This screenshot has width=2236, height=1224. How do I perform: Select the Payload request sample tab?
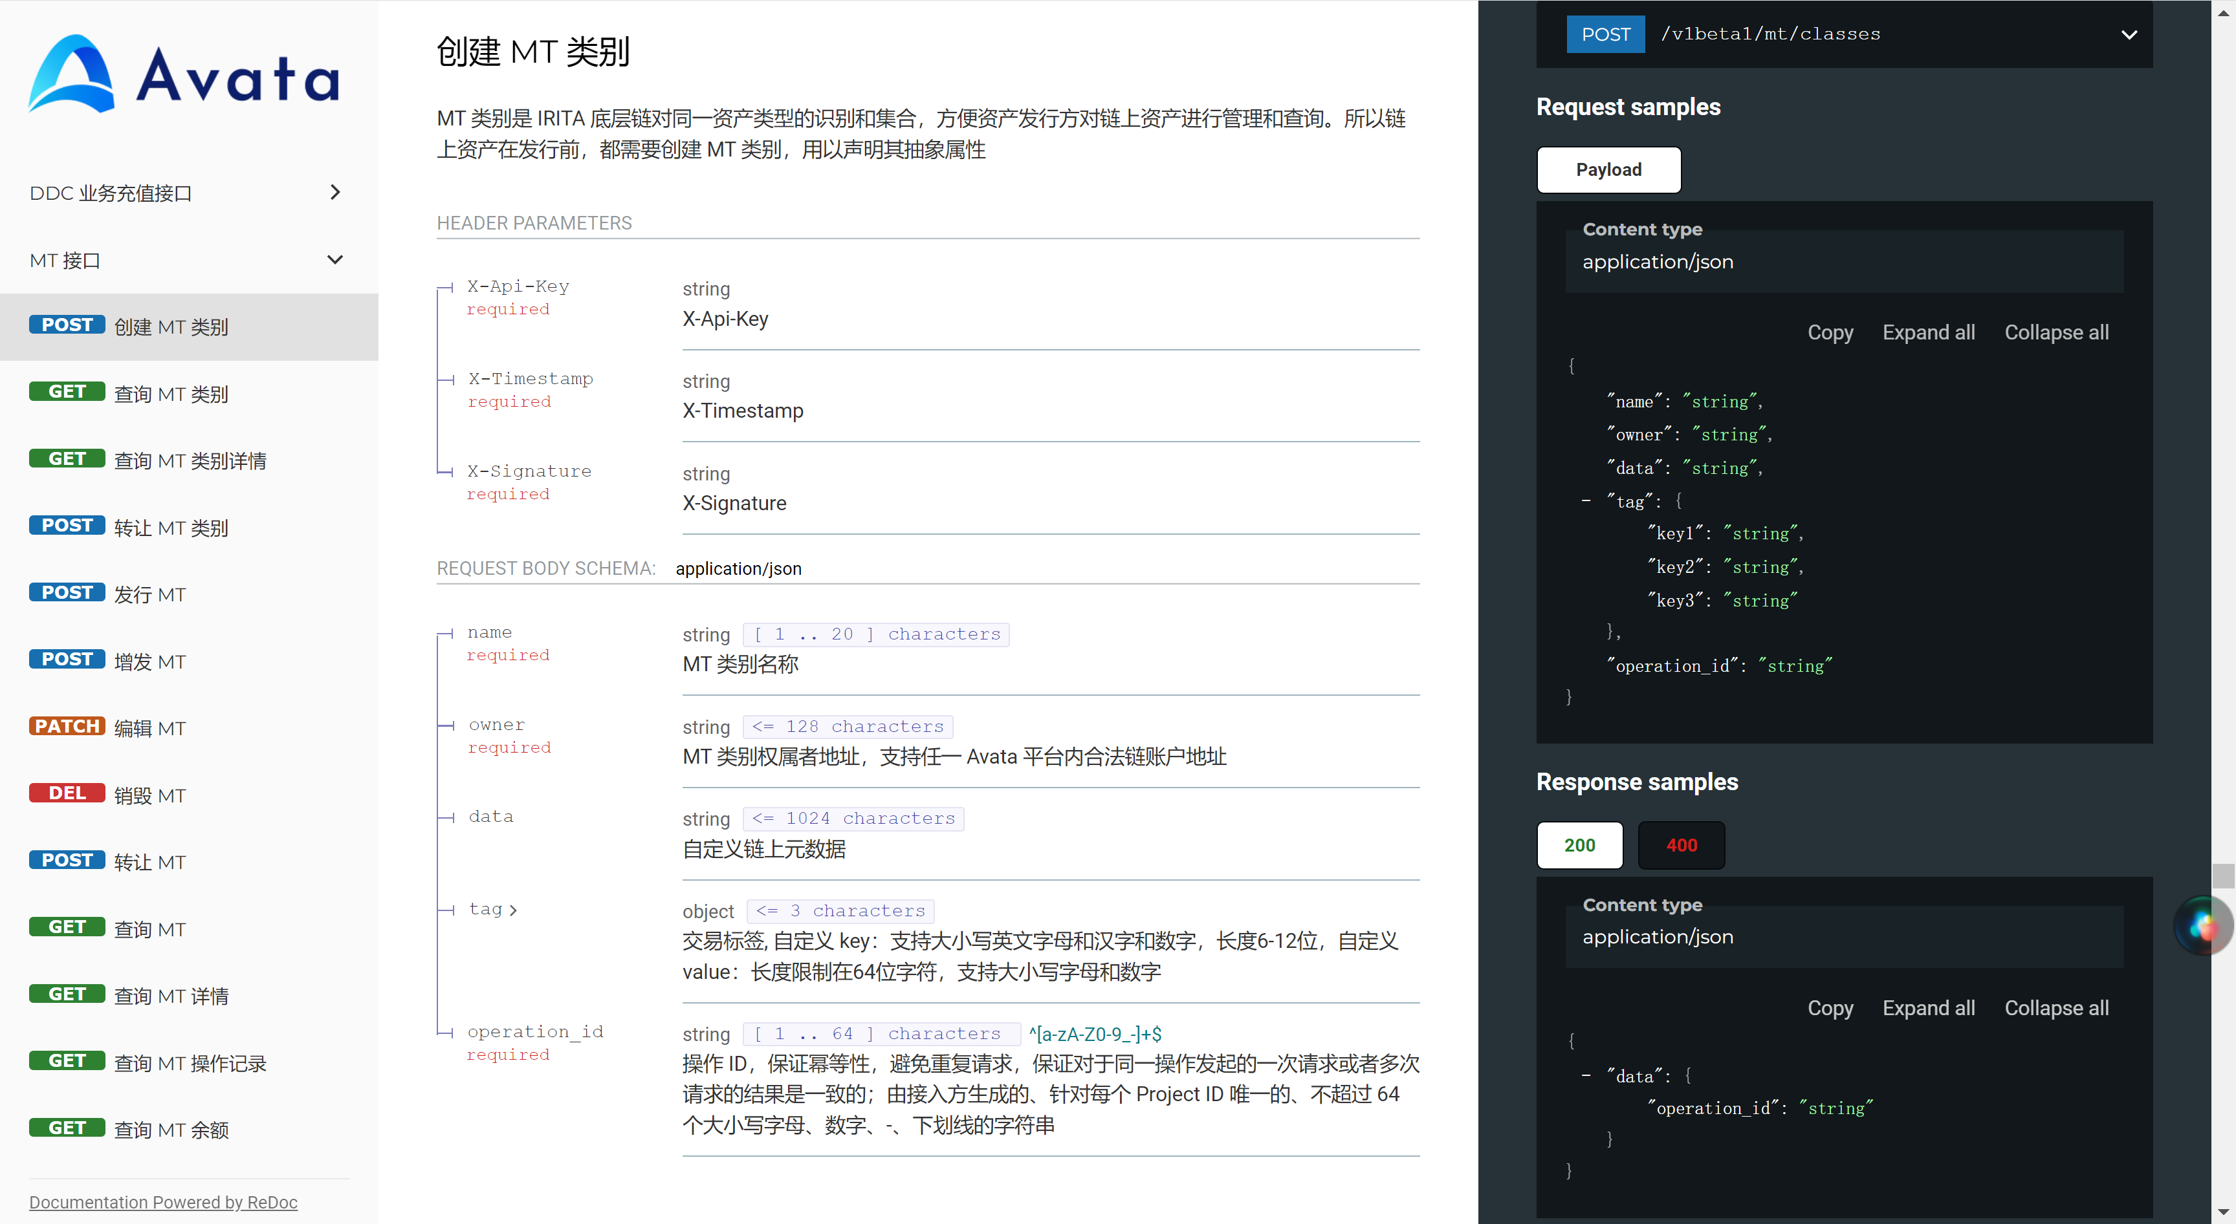[1608, 169]
